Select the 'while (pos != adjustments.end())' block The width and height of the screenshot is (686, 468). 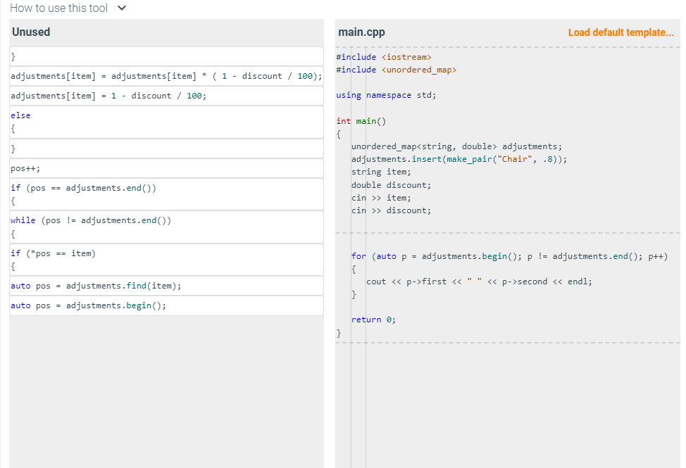click(x=166, y=226)
